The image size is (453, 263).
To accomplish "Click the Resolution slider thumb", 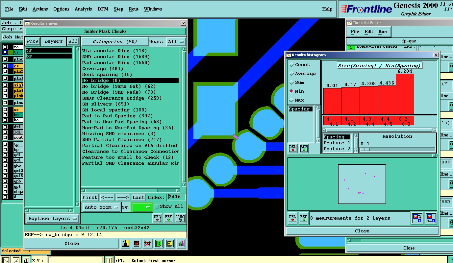I will point(365,149).
